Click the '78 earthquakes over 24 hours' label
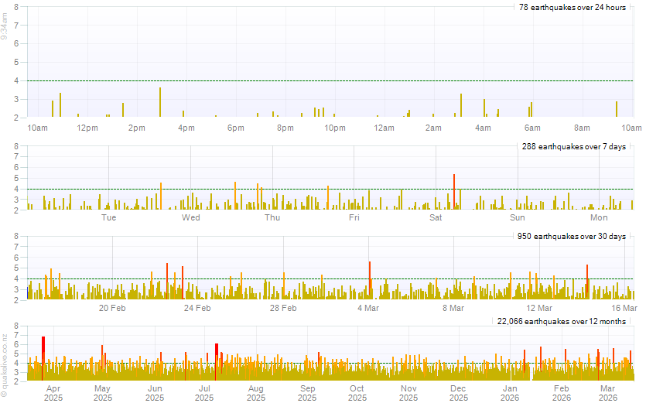 [x=572, y=8]
